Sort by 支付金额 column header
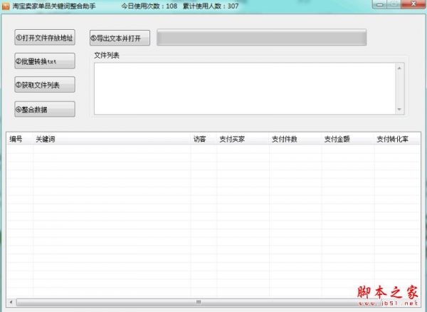 coord(348,139)
